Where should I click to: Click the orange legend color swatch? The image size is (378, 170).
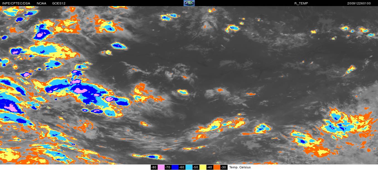click(x=217, y=167)
